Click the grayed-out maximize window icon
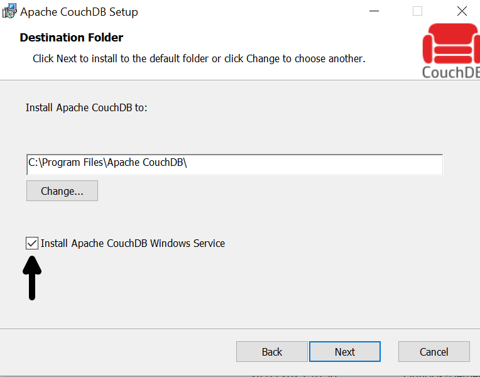Viewport: 480px width, 377px height. click(418, 11)
